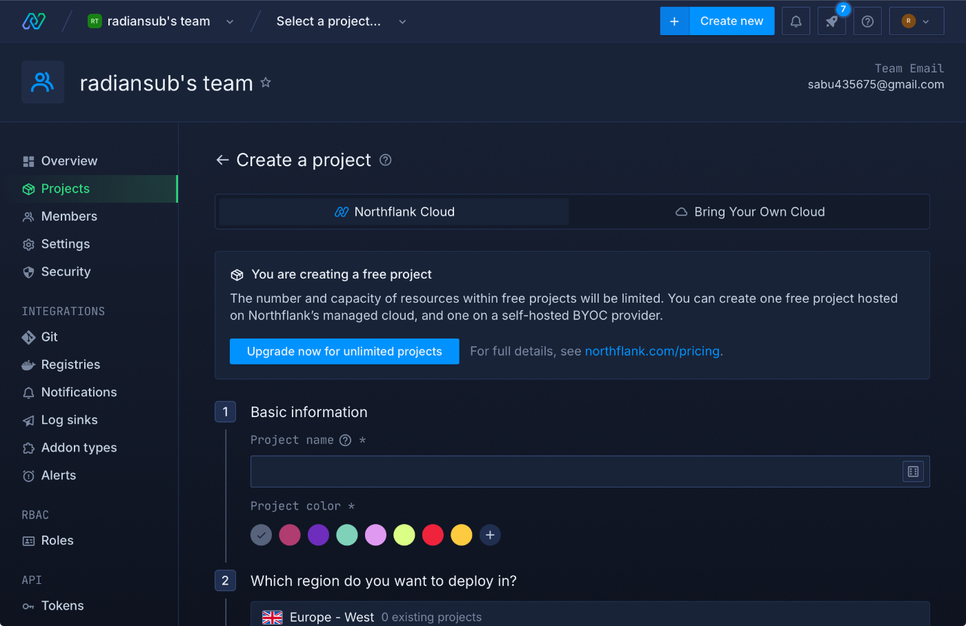
Task: Open Projects in the sidebar
Action: [x=89, y=189]
